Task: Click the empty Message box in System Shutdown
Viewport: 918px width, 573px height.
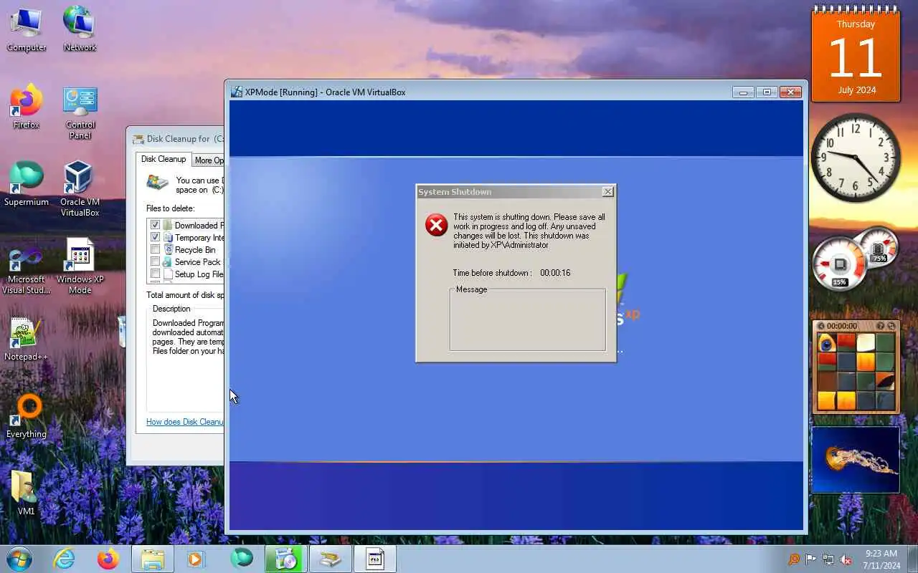Action: tap(528, 321)
